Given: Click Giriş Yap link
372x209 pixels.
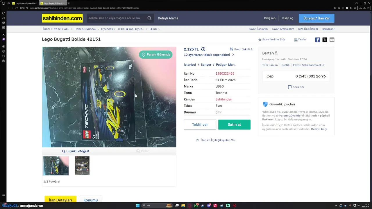Looking at the screenshot, I should tap(270, 18).
